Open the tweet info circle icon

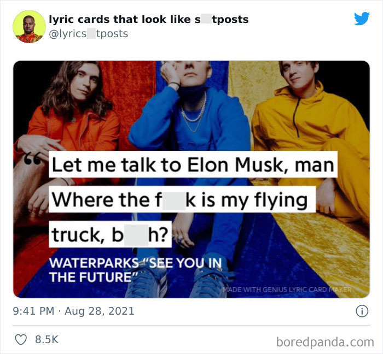pyautogui.click(x=362, y=311)
